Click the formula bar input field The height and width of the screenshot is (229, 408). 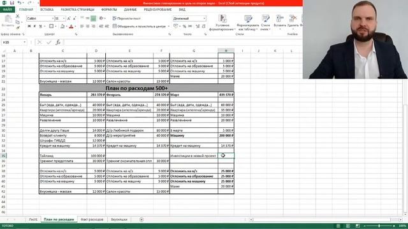[182, 42]
